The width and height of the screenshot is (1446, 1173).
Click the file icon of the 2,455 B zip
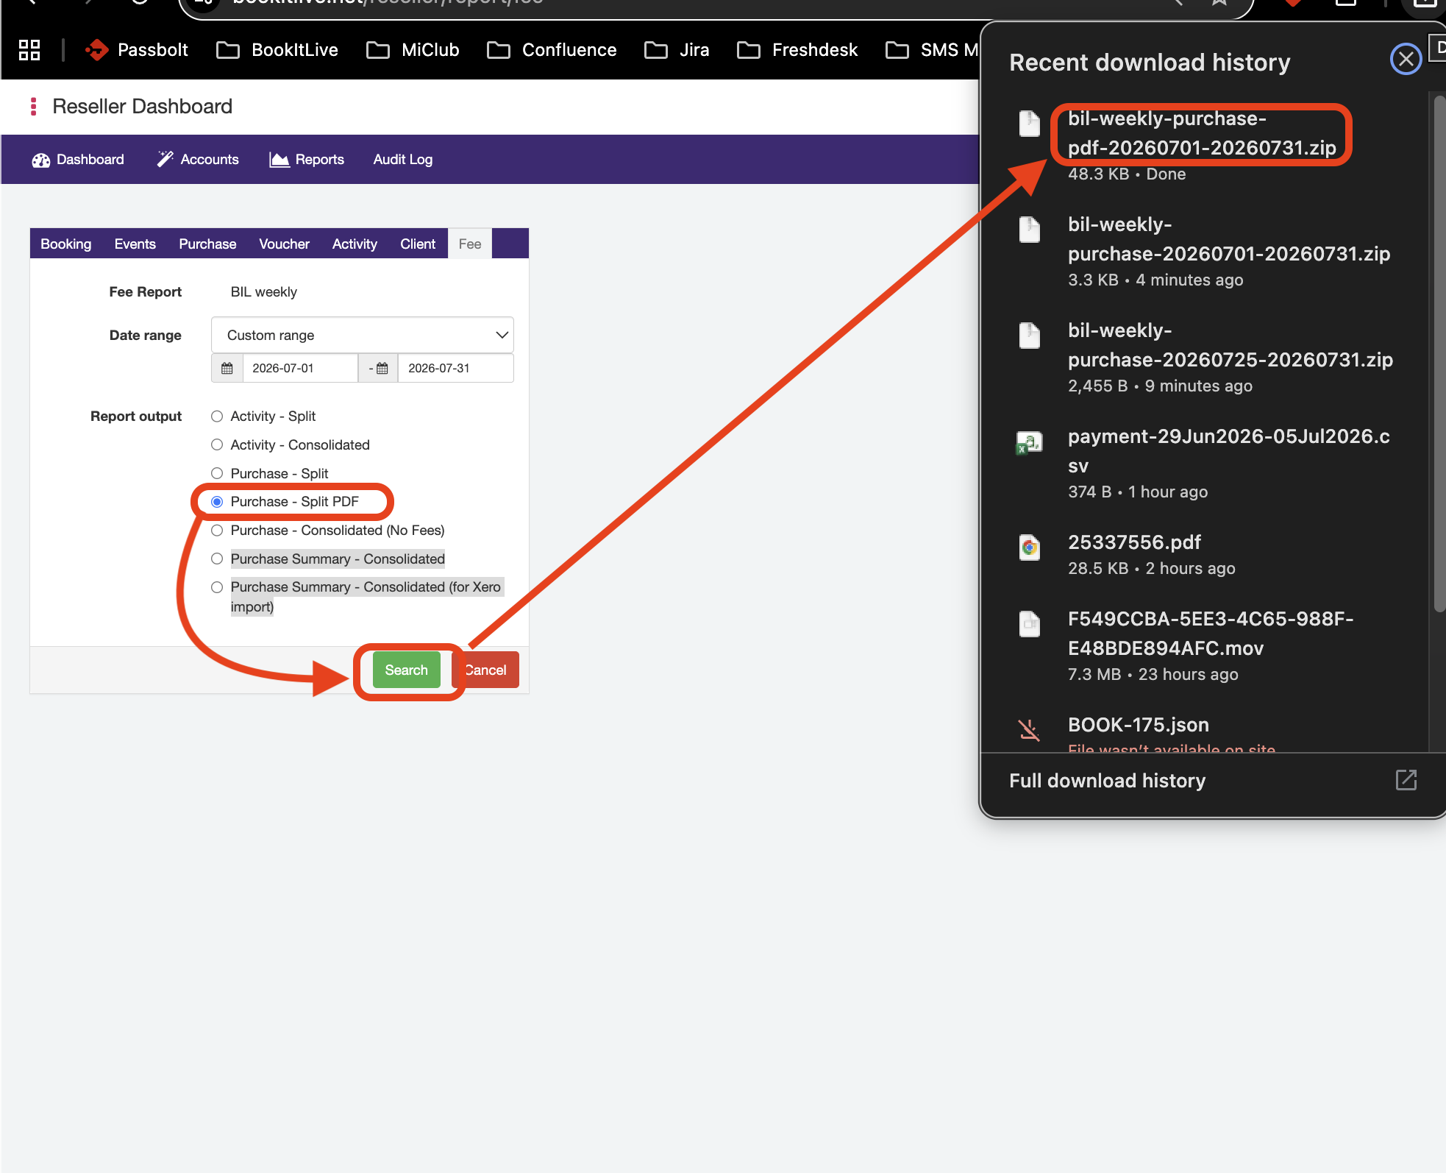click(x=1030, y=335)
